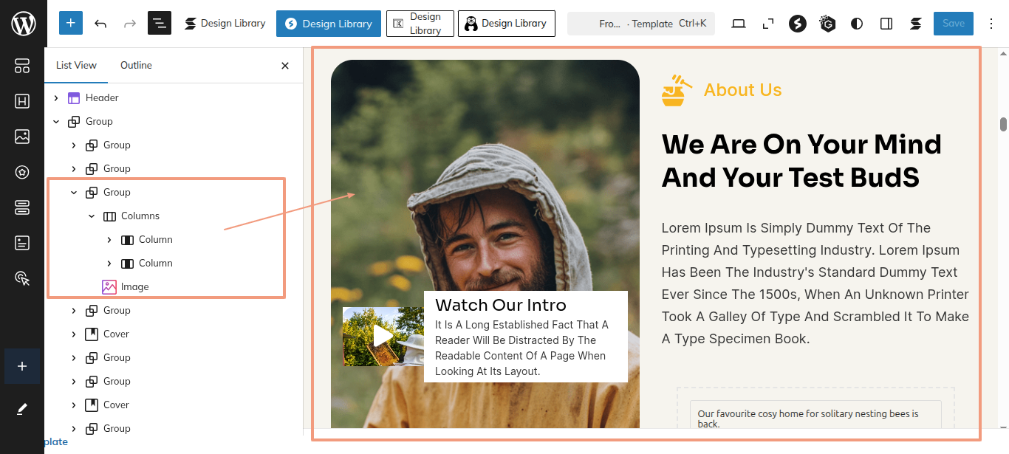Click the WordPress logo to exit editor
Screen dimensions: 1009x454
(x=23, y=24)
